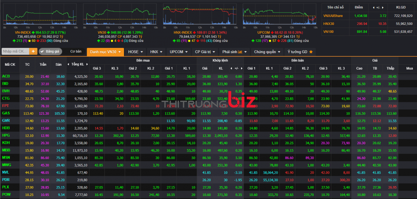Click the Bên mua header group
Viewport: 417px width, 199px height.
[143, 61]
